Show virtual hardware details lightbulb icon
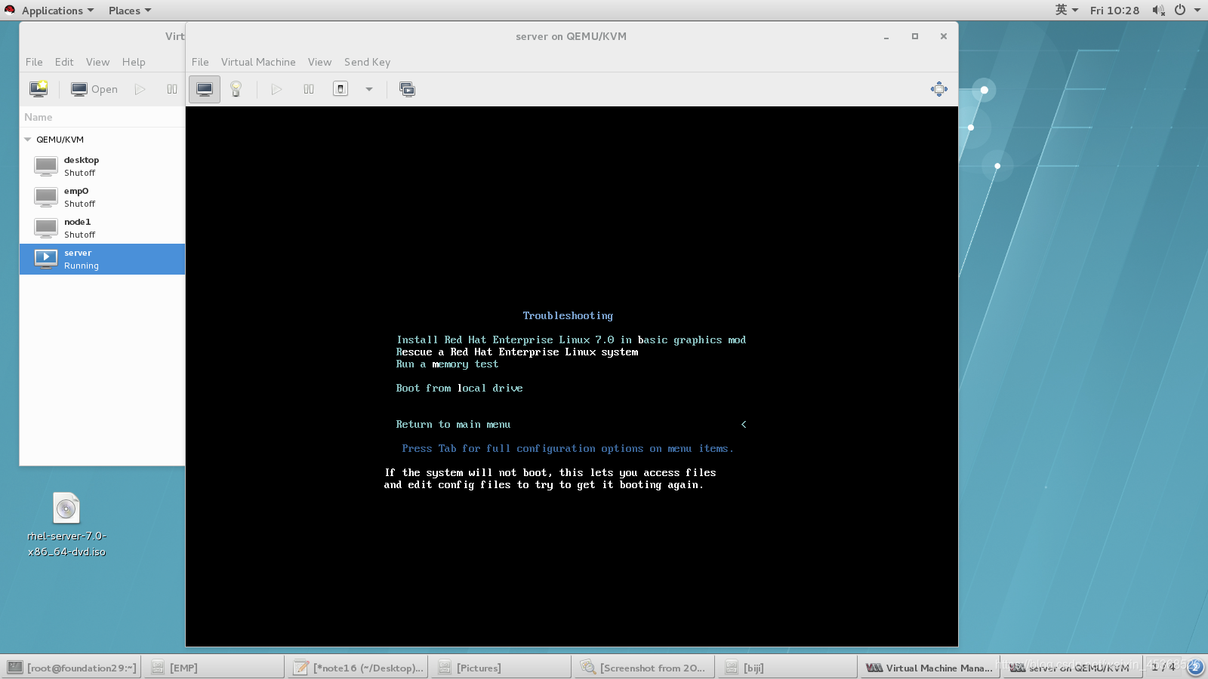 coord(236,89)
